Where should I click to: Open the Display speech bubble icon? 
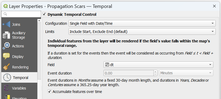pos(6,57)
